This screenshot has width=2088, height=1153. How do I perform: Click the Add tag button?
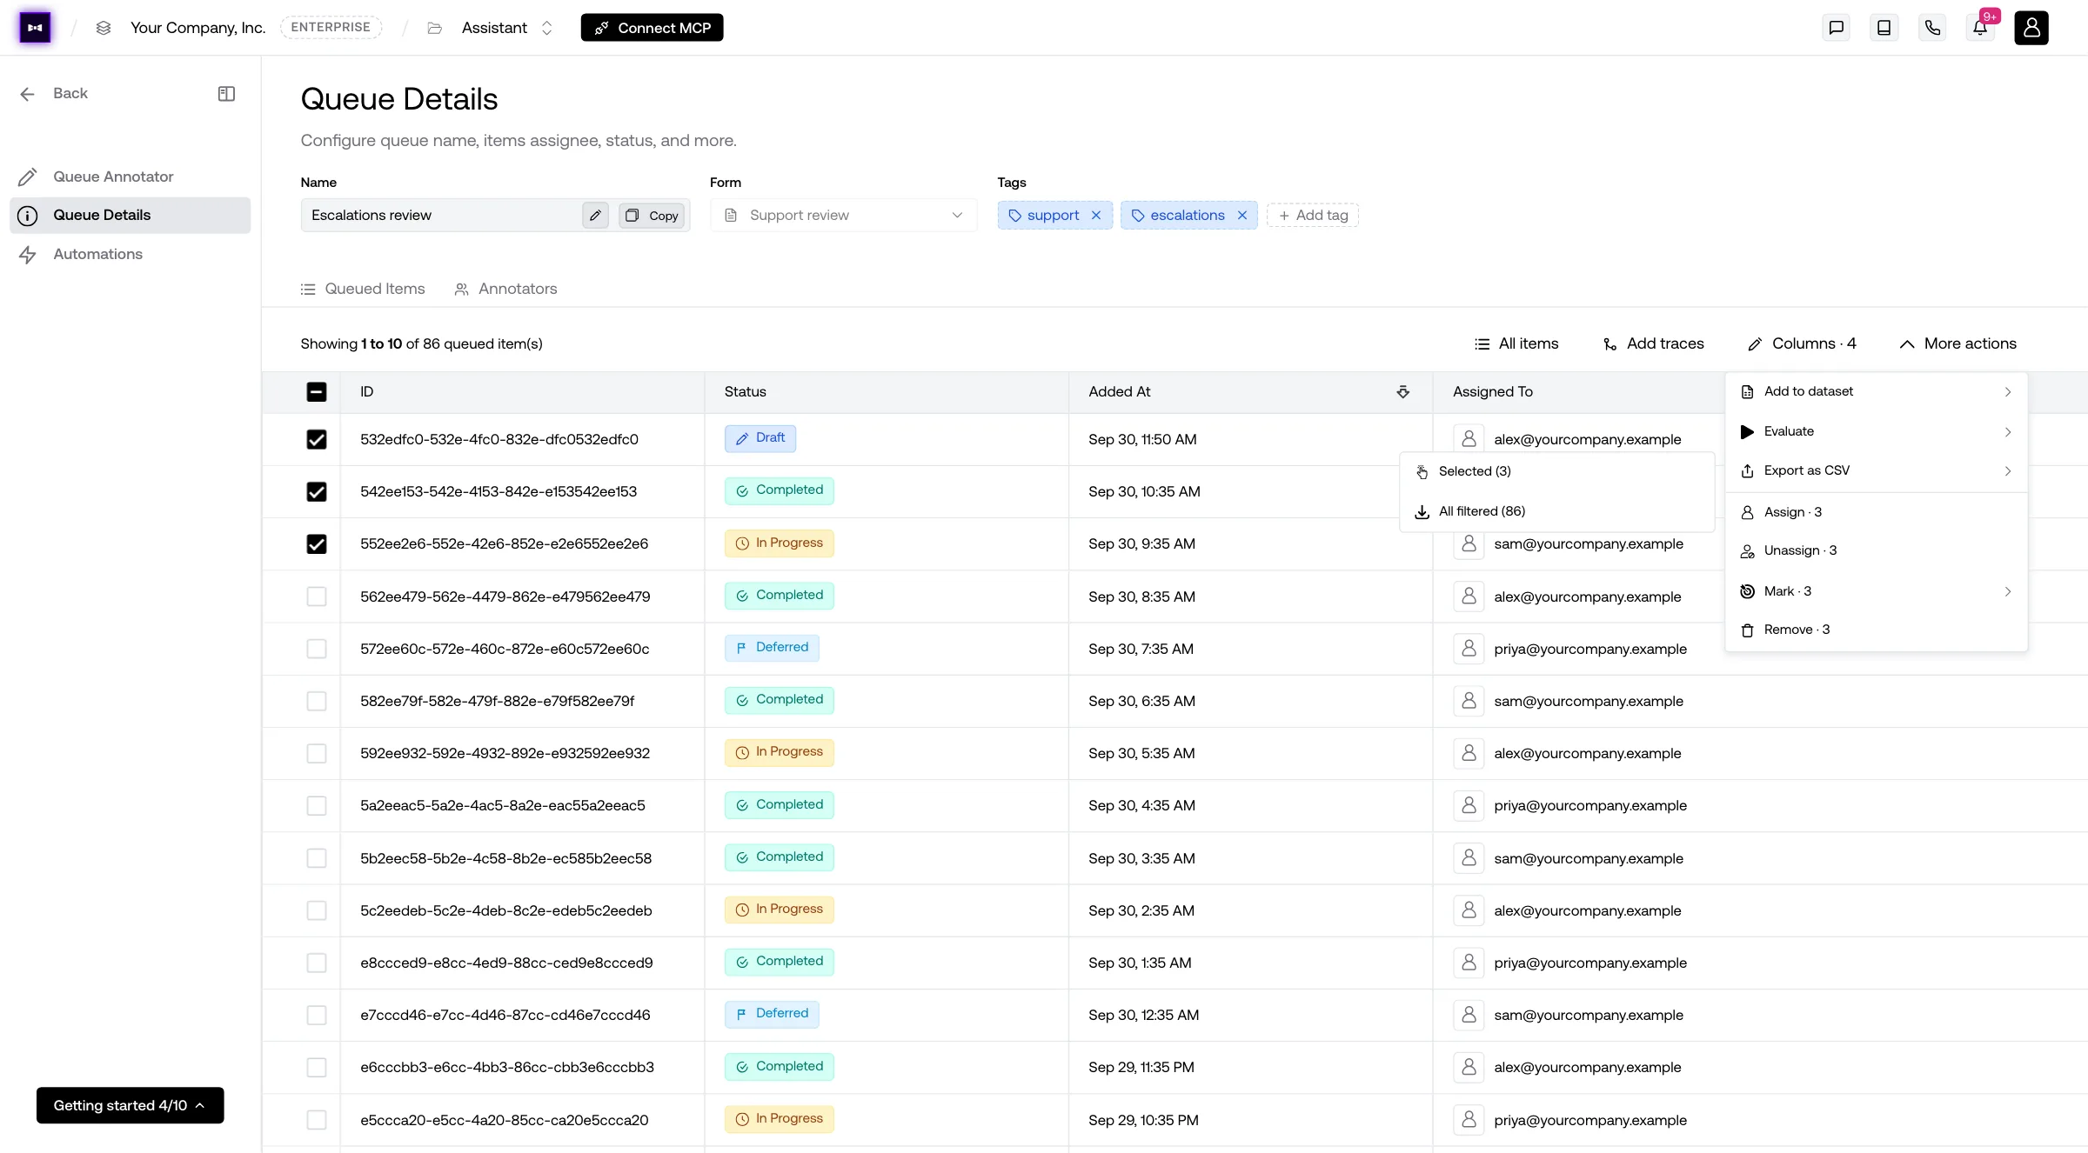pos(1312,215)
